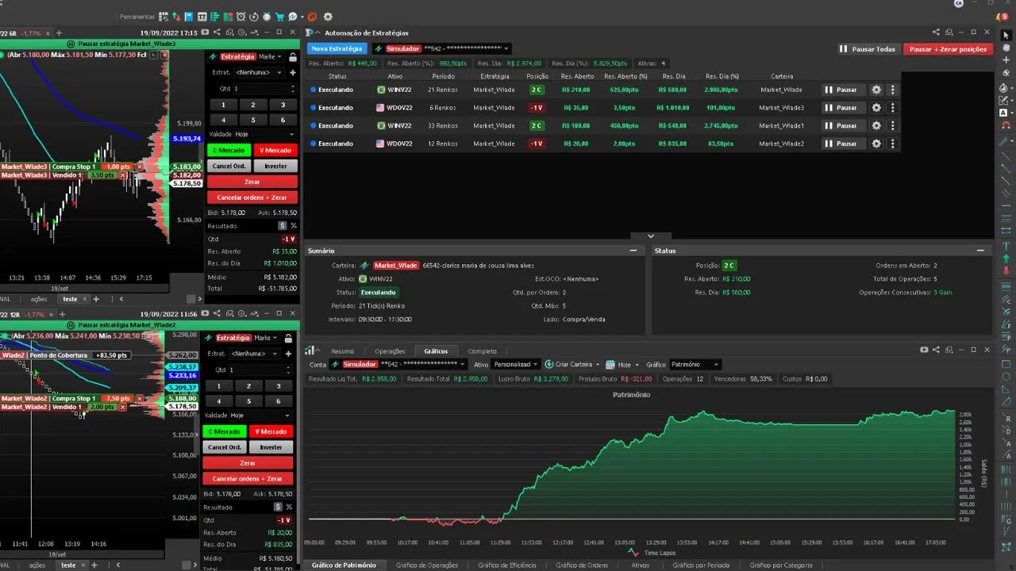
Task: Select quantity preset 3 in top order panel
Action: [x=283, y=105]
